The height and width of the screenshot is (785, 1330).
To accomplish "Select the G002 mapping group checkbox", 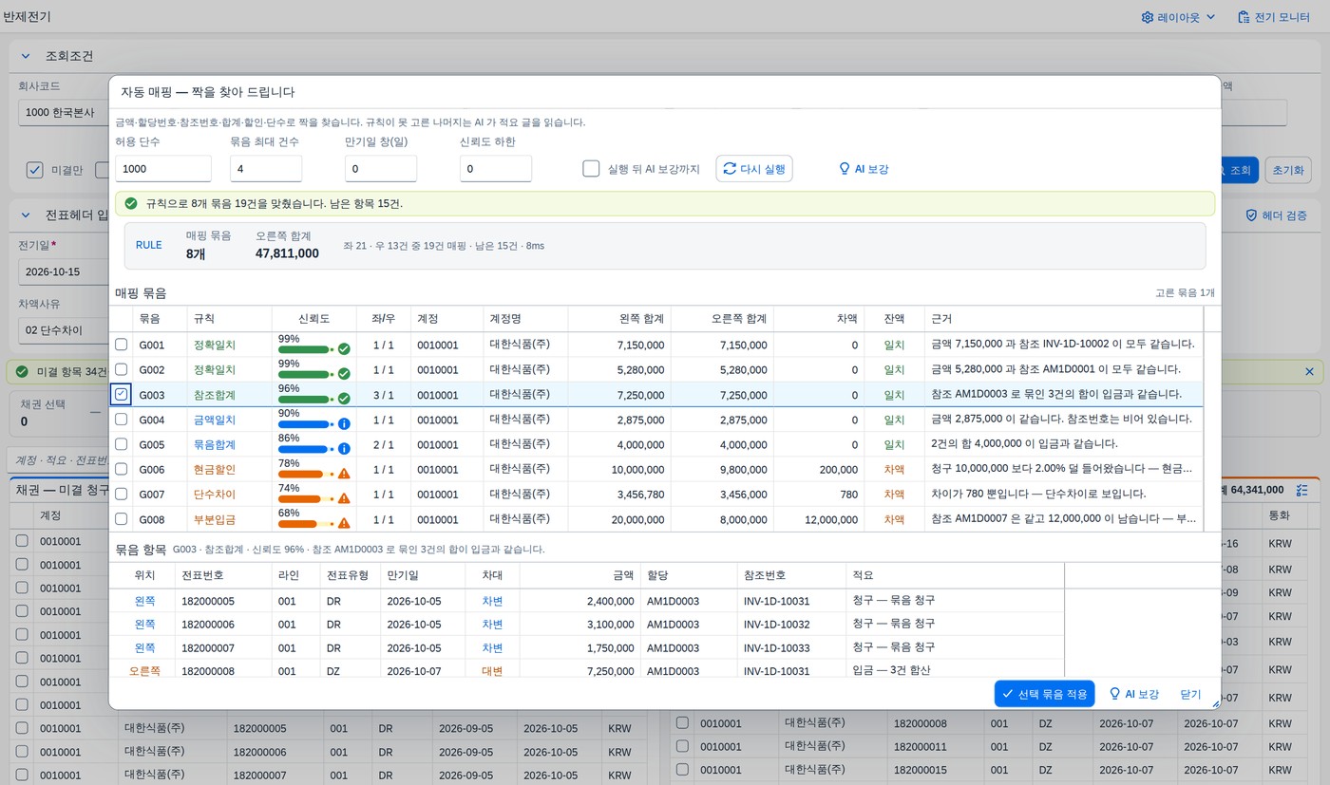I will (122, 369).
